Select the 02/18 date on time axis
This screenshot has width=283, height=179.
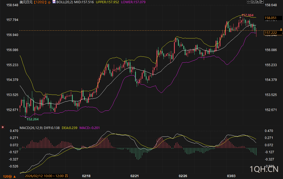(86, 176)
